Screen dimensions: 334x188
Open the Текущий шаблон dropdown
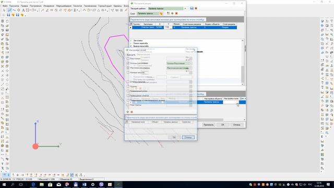click(185, 8)
